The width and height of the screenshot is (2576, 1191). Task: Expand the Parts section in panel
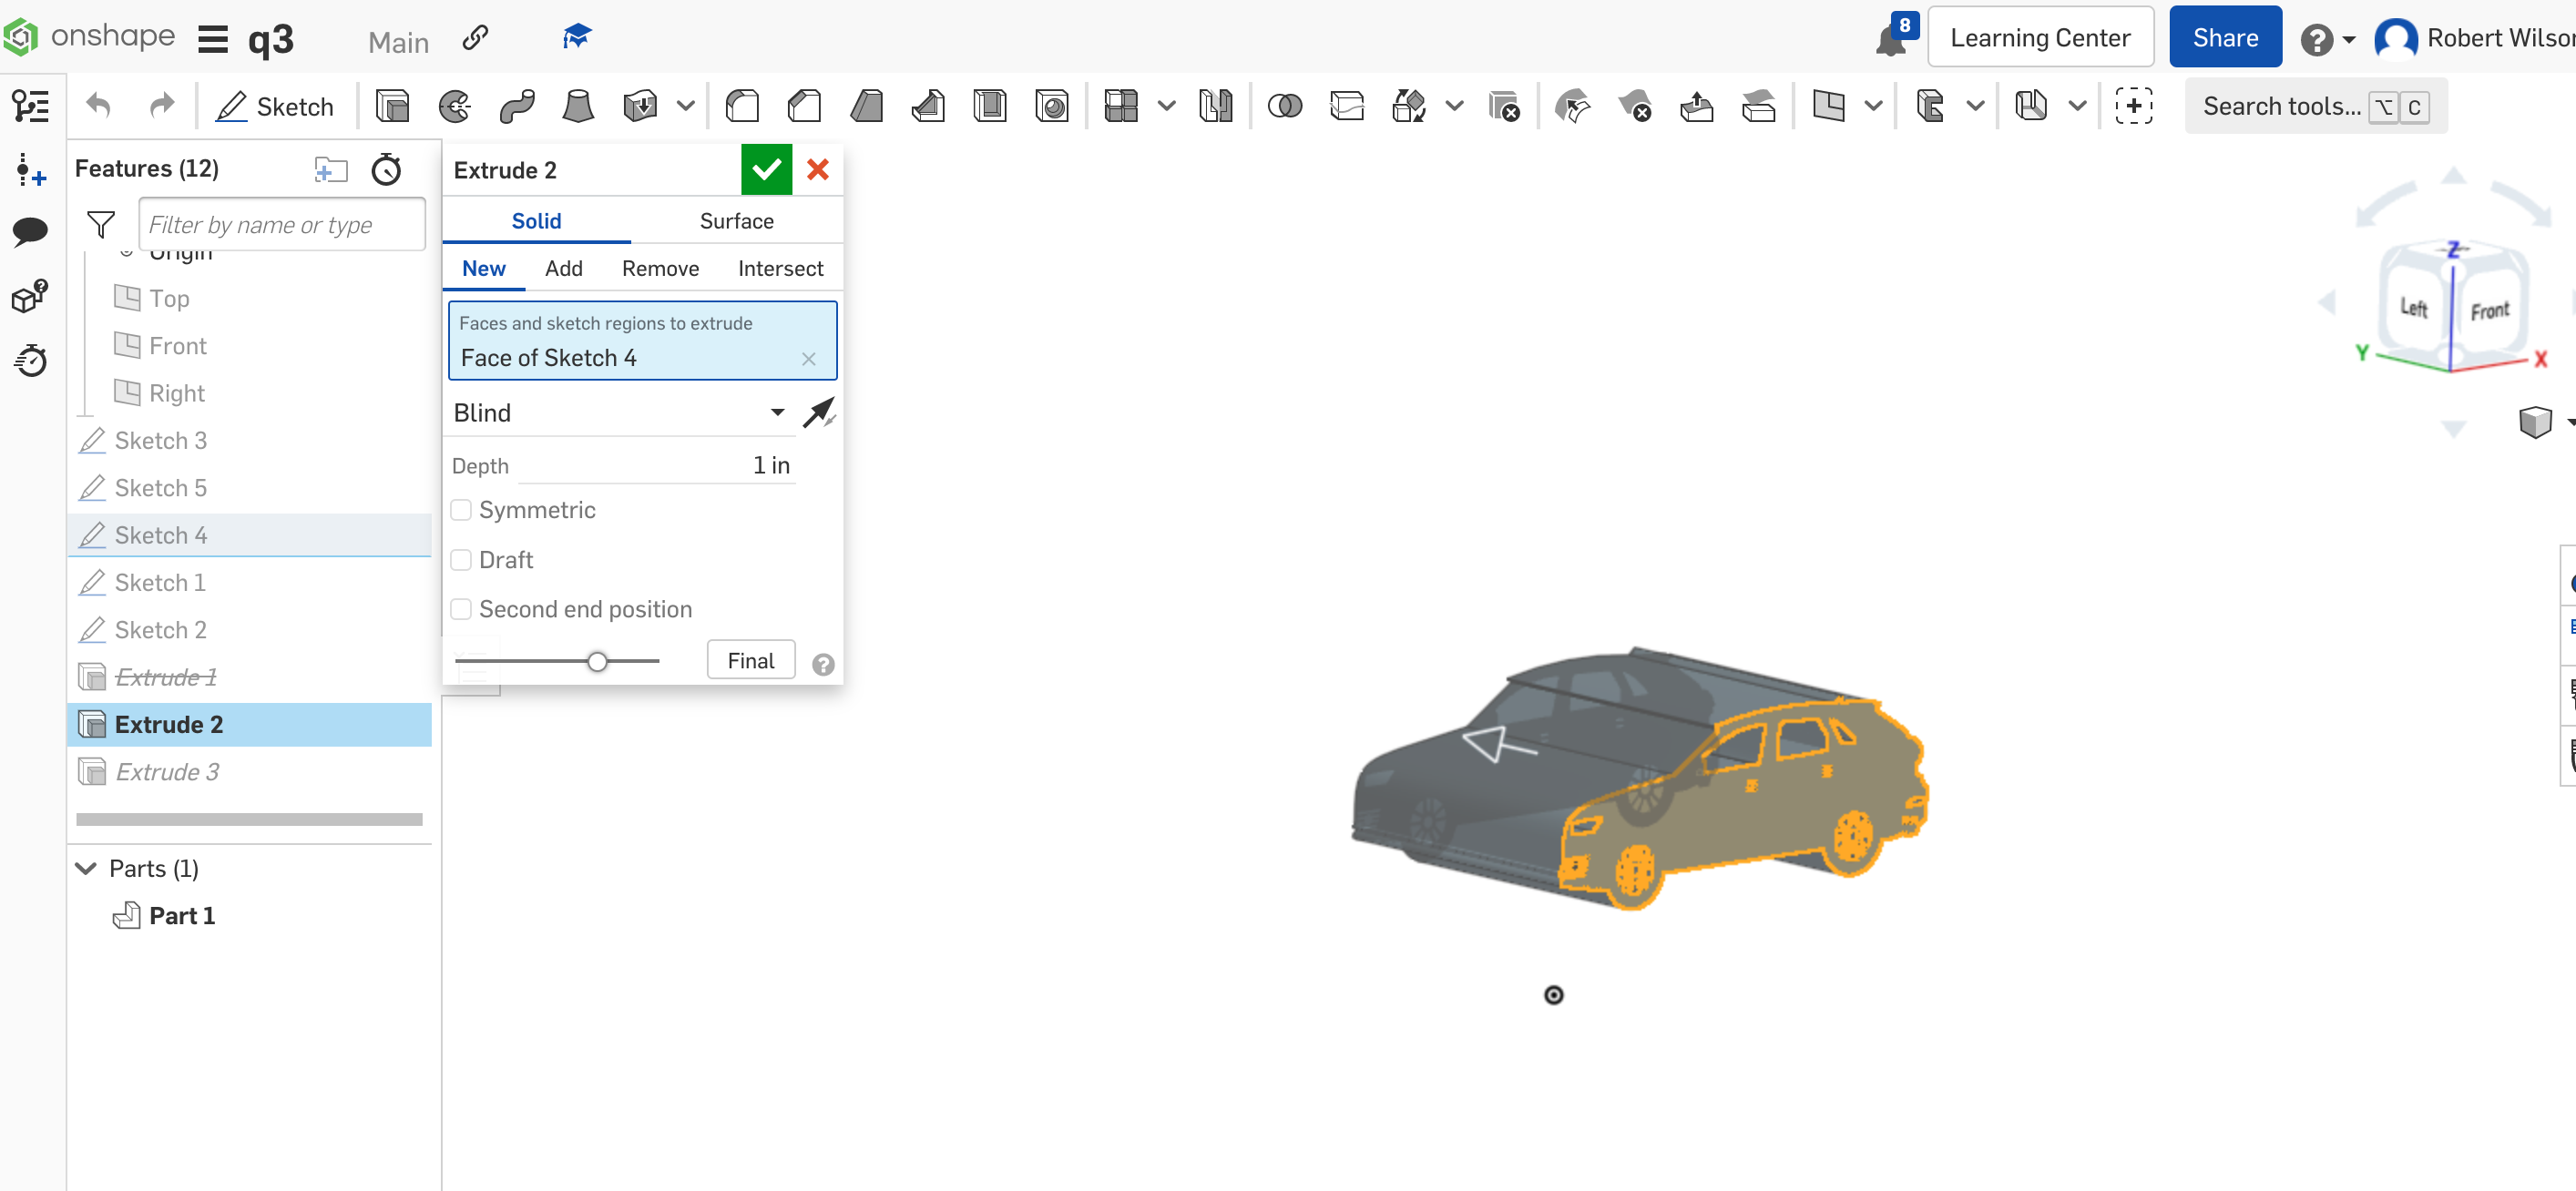coord(86,868)
